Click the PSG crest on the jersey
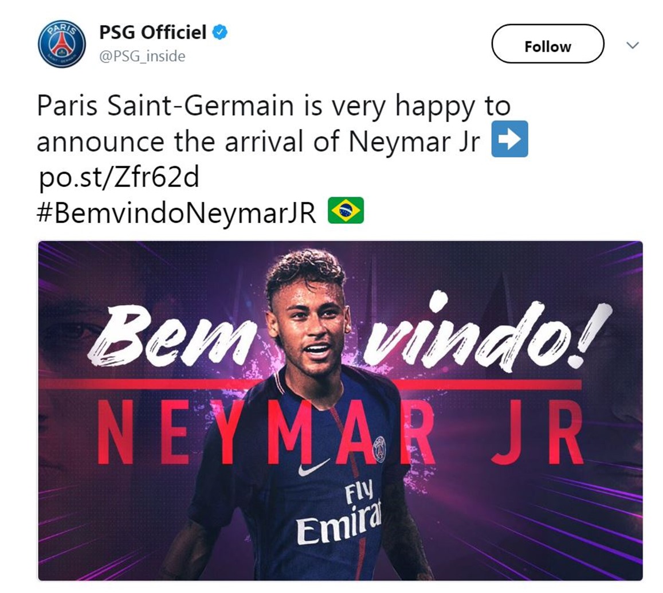The image size is (663, 593). [x=379, y=449]
